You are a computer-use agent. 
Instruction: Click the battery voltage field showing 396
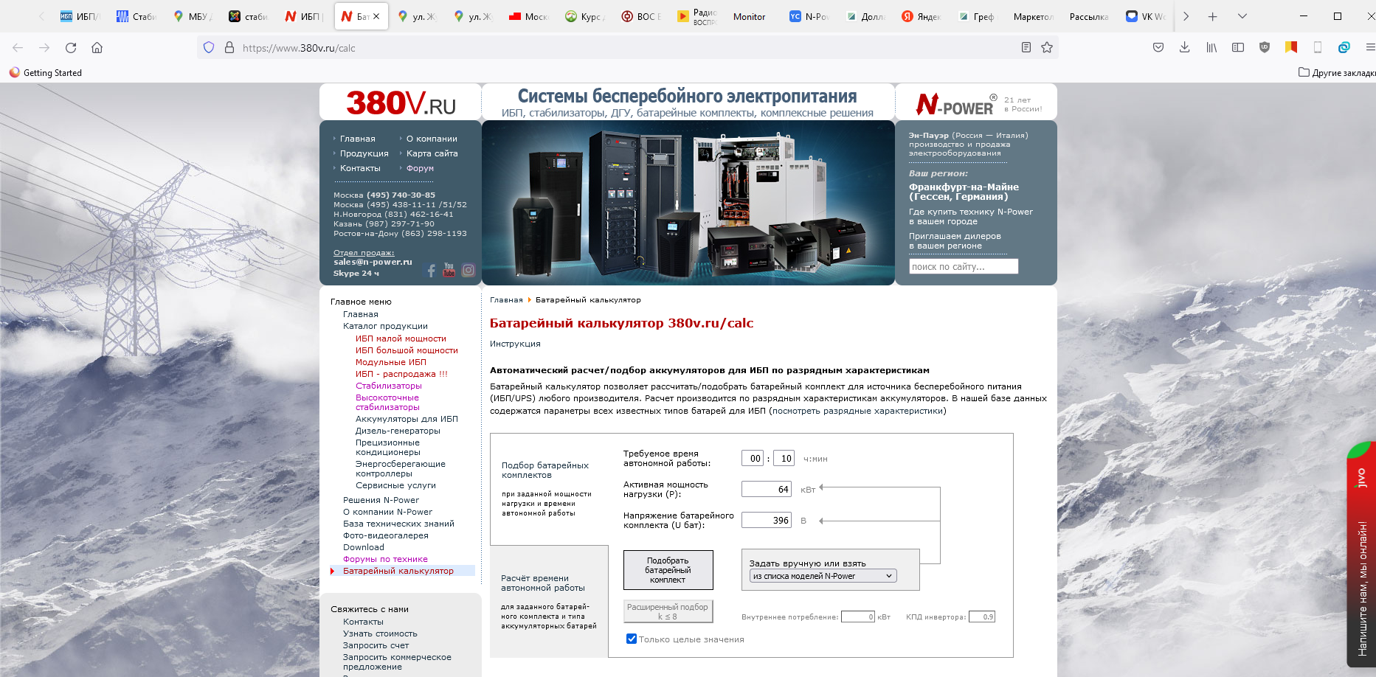coord(767,520)
